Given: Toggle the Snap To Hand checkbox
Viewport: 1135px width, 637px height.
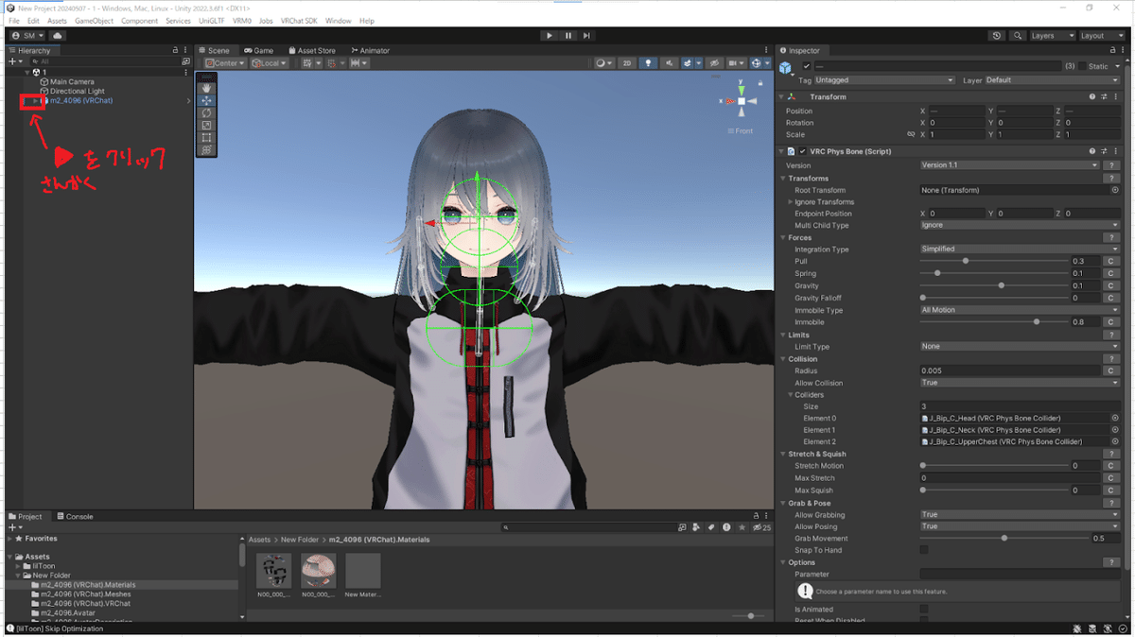Looking at the screenshot, I should pos(924,550).
